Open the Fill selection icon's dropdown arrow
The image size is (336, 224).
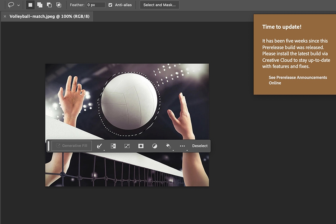pyautogui.click(x=173, y=150)
